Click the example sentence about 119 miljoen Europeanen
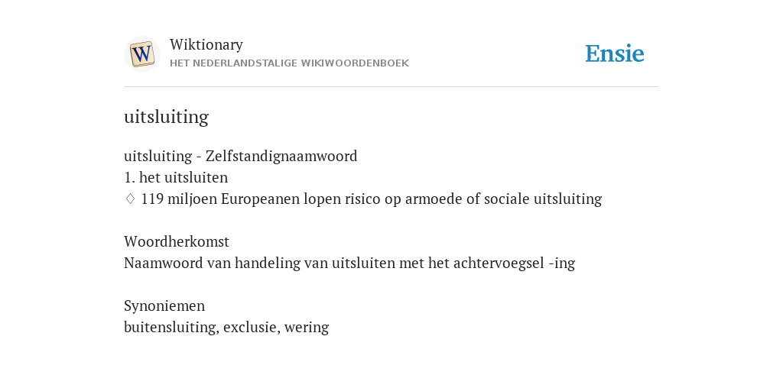Screen dimensions: 783x391 tap(372, 199)
